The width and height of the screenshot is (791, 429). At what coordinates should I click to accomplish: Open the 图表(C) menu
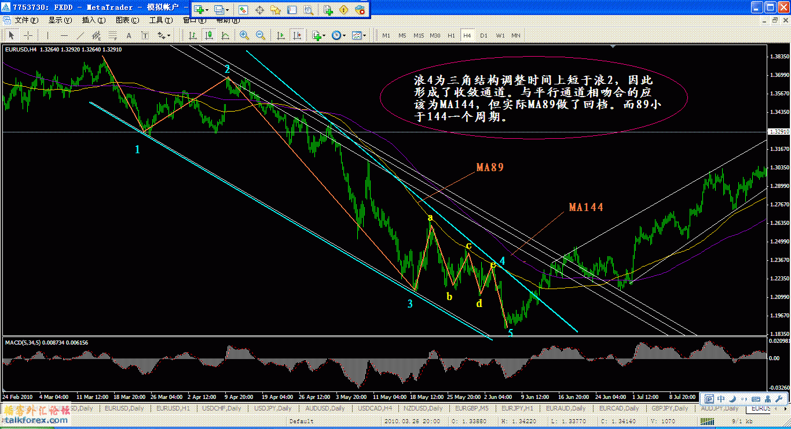click(127, 20)
